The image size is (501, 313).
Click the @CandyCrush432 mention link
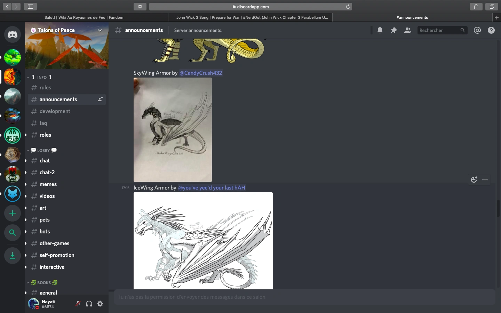pyautogui.click(x=201, y=73)
